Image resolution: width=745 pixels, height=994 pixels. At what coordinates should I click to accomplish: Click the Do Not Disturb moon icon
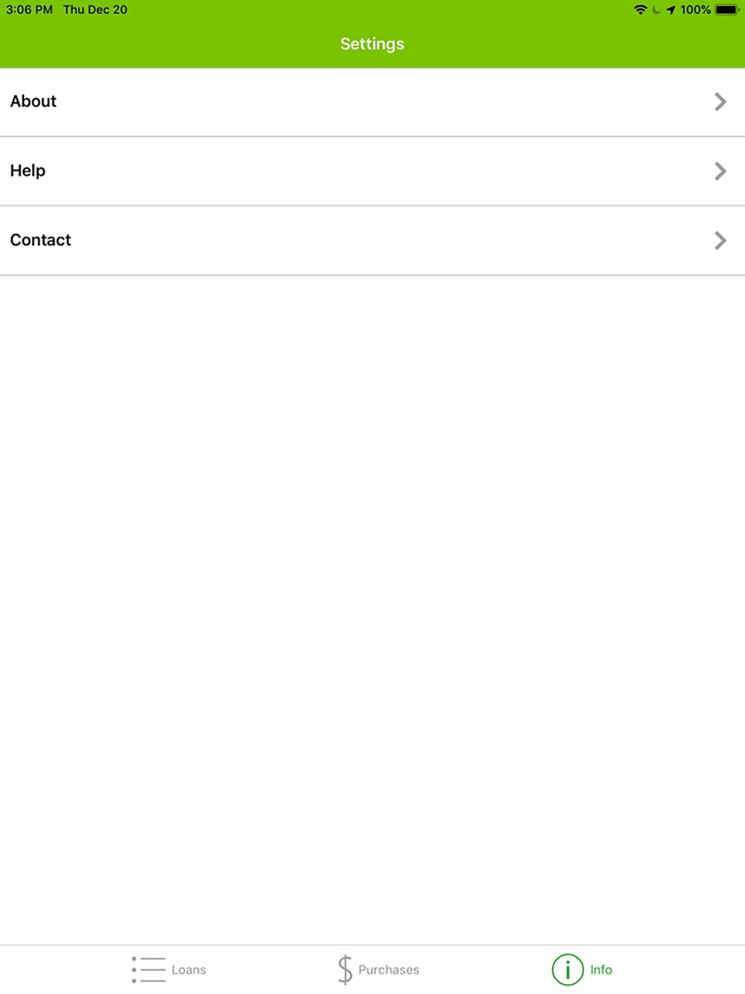click(x=656, y=10)
